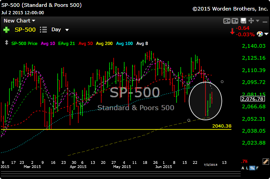Toggle the highlighted % percent scale option
Image resolution: width=270 pixels, height=179 pixels.
(252, 168)
